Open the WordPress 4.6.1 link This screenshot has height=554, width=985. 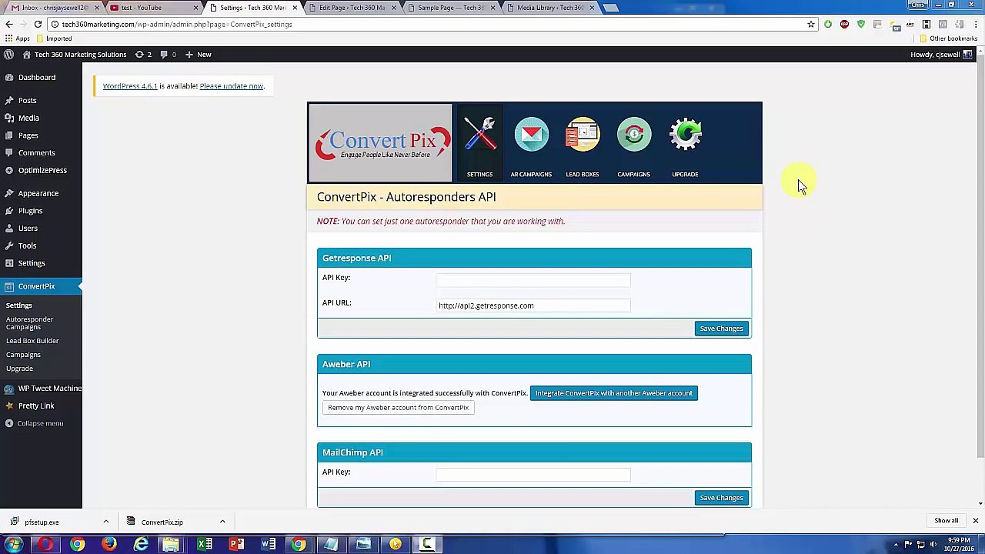tap(130, 86)
